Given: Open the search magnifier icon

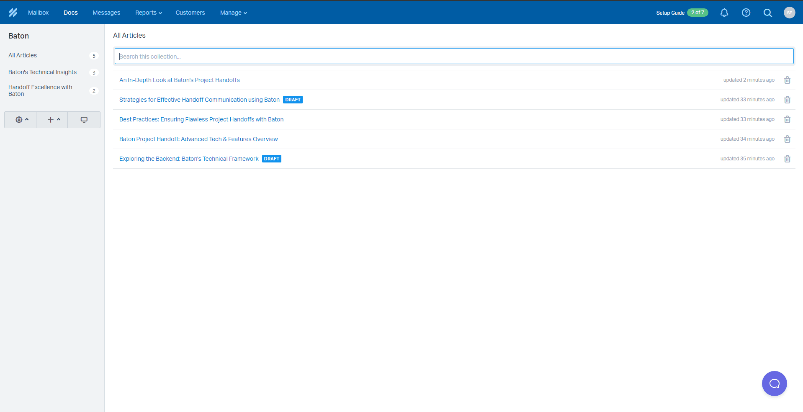Looking at the screenshot, I should 768,13.
